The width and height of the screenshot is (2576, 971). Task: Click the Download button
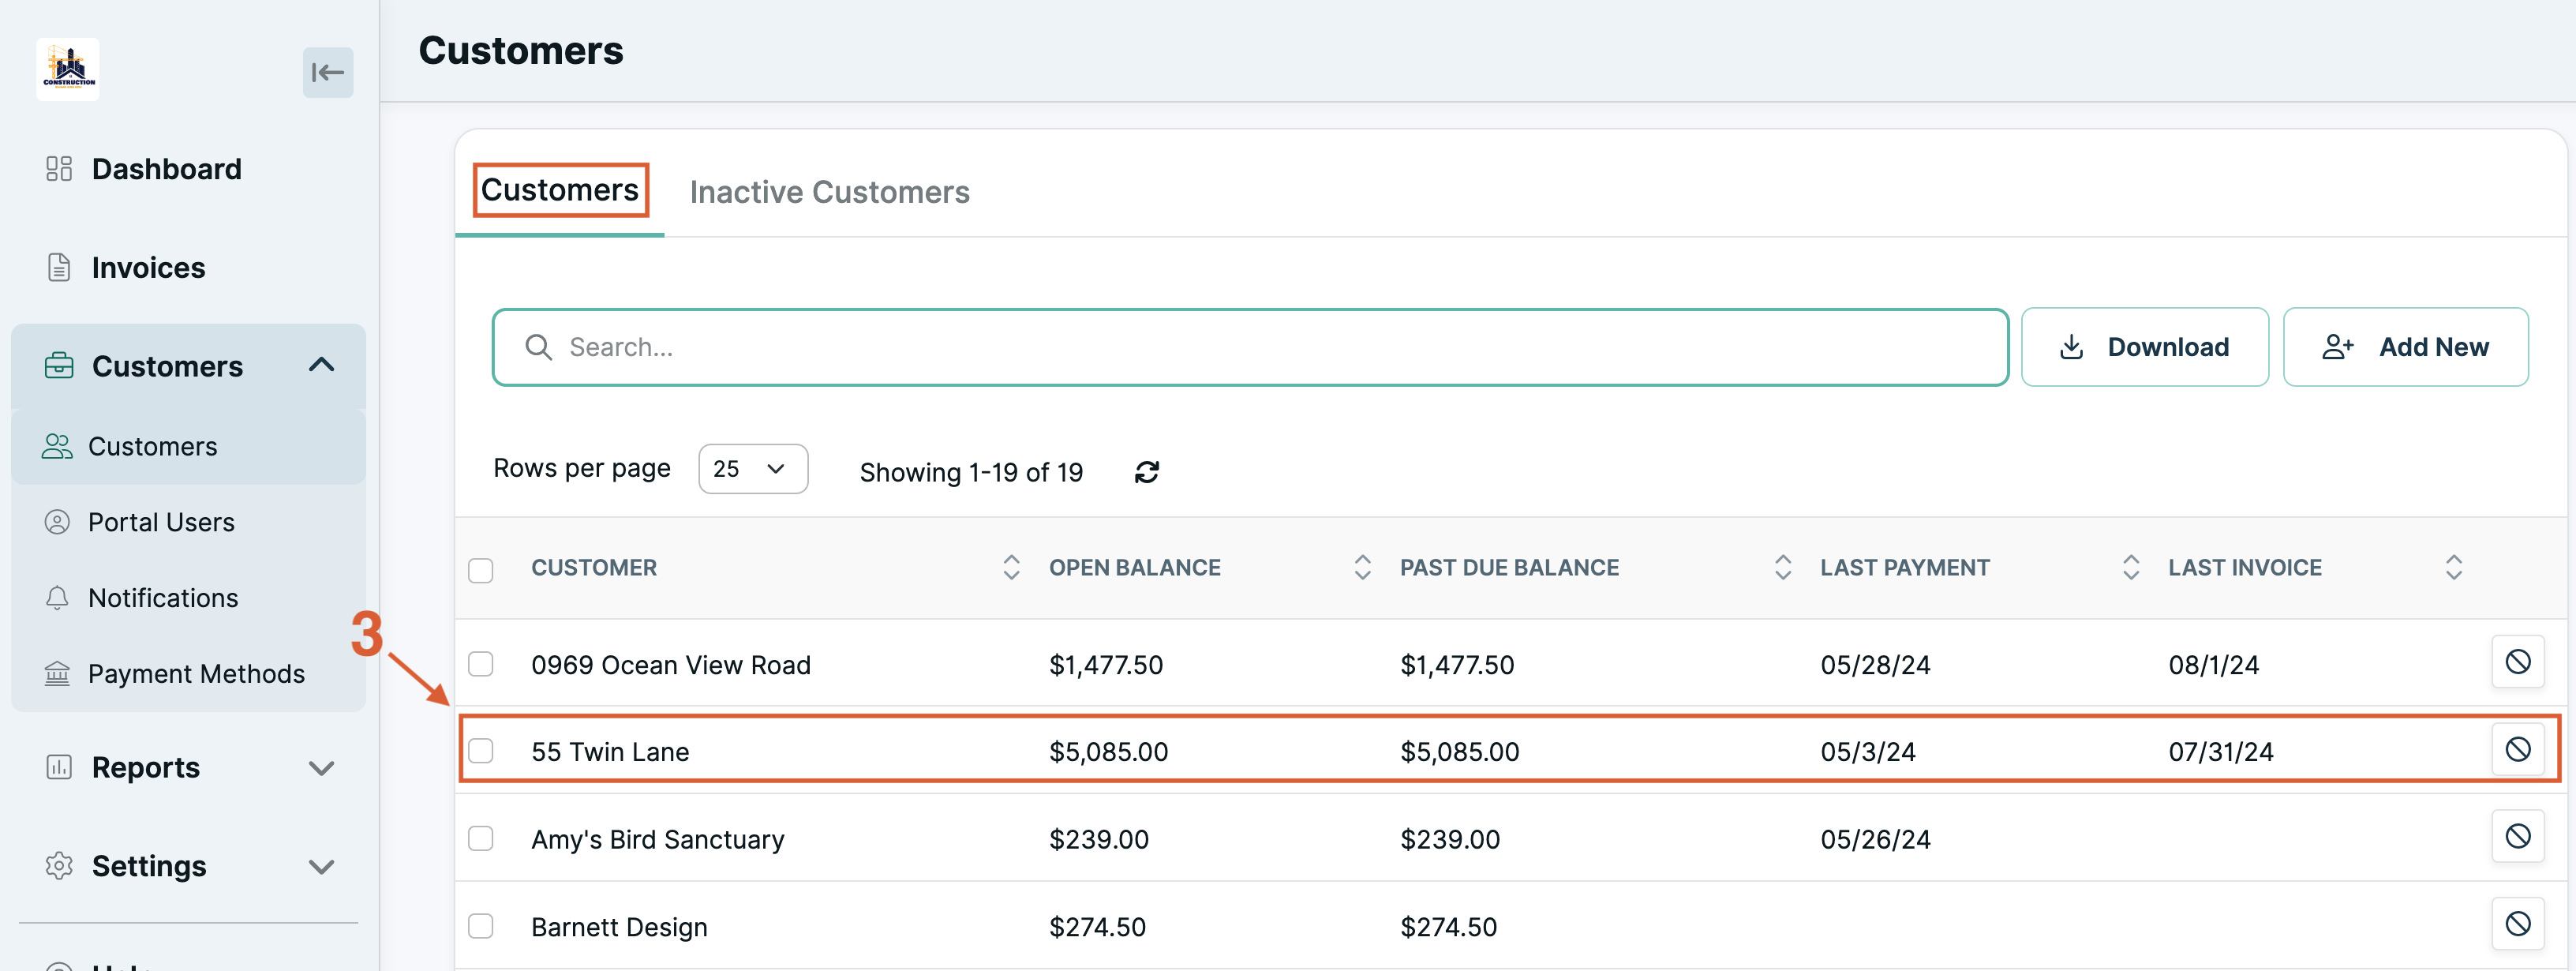[x=2144, y=347]
